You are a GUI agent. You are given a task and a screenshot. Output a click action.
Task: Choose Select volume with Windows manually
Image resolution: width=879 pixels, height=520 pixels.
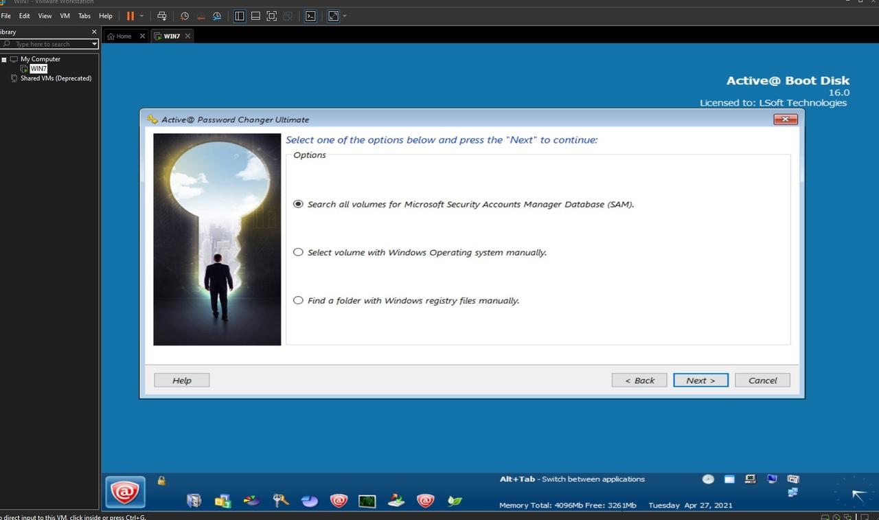click(298, 252)
